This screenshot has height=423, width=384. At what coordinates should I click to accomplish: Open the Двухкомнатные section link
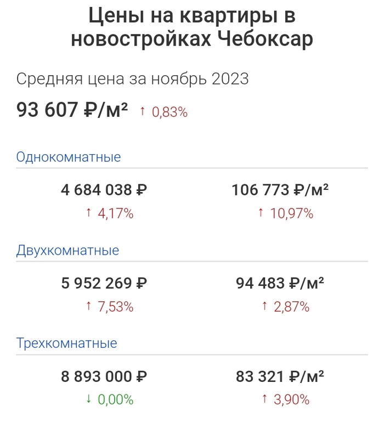[x=67, y=251]
